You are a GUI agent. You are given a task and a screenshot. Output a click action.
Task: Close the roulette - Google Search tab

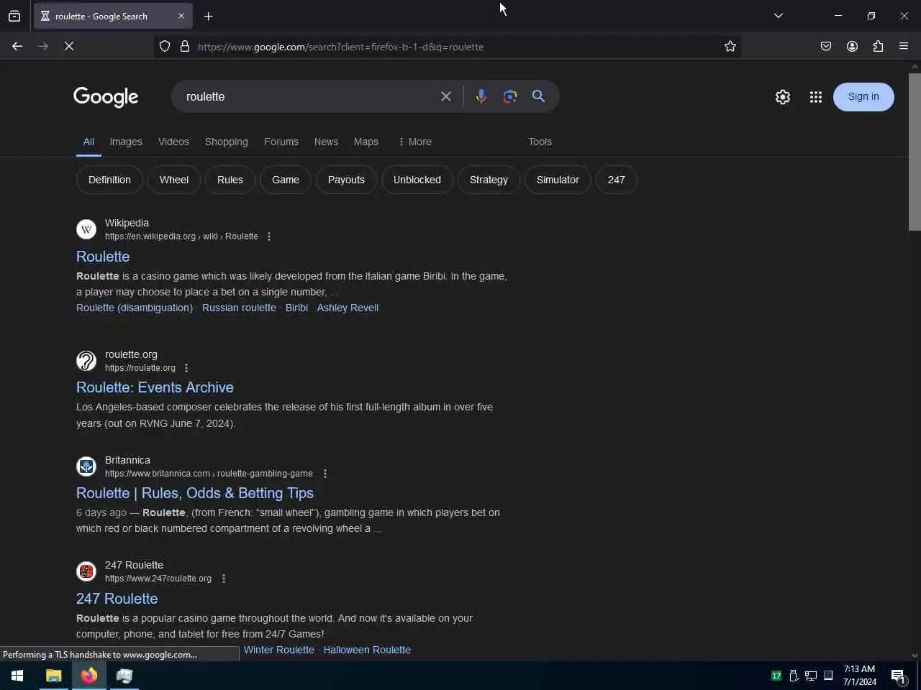(x=181, y=16)
